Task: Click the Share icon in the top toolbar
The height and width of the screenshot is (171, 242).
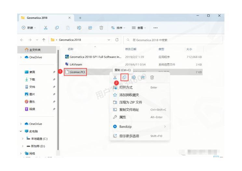Action: click(90, 28)
